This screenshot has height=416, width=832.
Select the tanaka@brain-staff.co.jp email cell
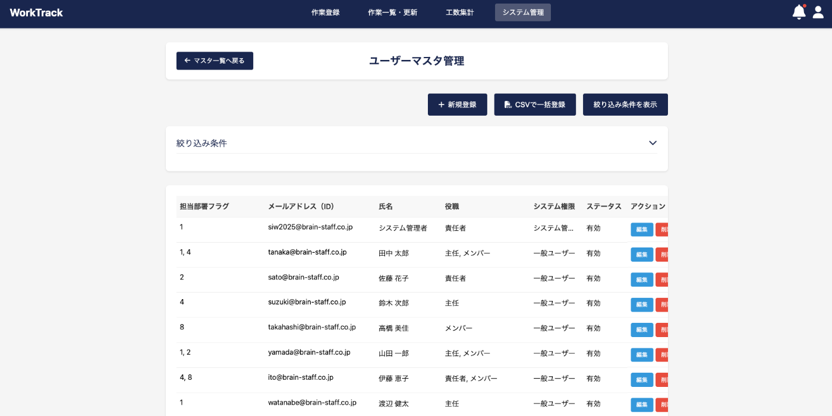coord(307,252)
